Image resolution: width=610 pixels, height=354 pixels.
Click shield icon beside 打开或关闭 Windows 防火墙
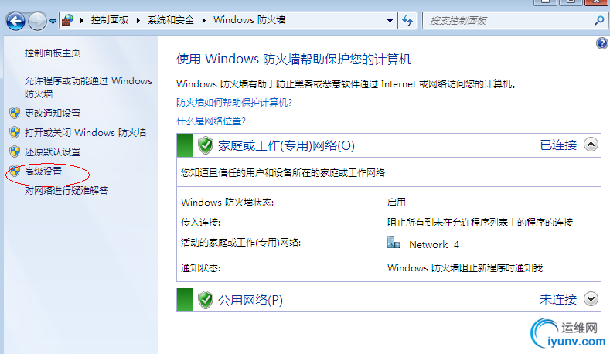tap(15, 132)
